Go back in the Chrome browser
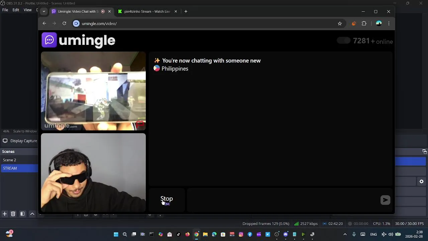 (44, 23)
